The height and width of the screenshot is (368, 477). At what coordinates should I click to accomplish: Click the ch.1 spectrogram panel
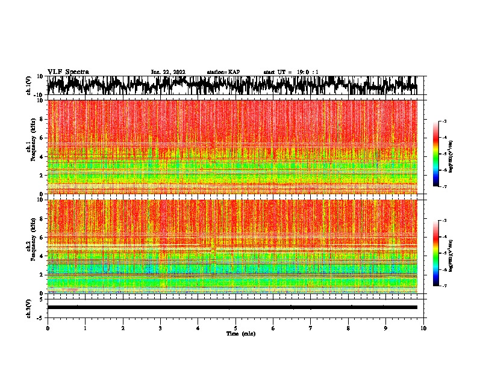(232, 147)
